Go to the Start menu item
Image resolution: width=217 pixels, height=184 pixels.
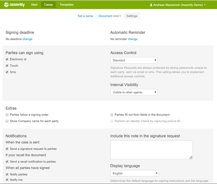coord(34,5)
